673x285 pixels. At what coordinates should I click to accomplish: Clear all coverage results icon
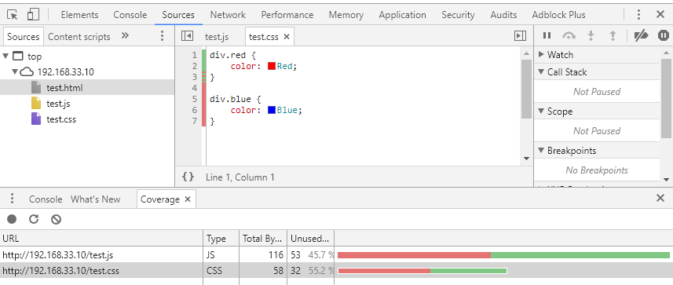57,219
